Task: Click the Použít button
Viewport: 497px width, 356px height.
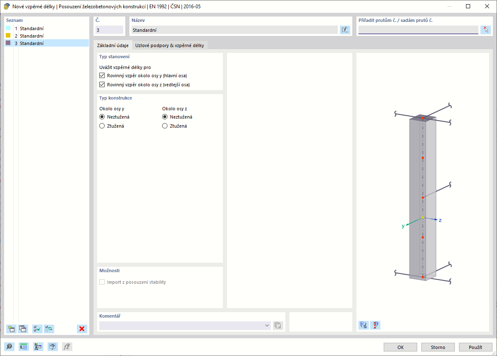Action: click(475, 347)
